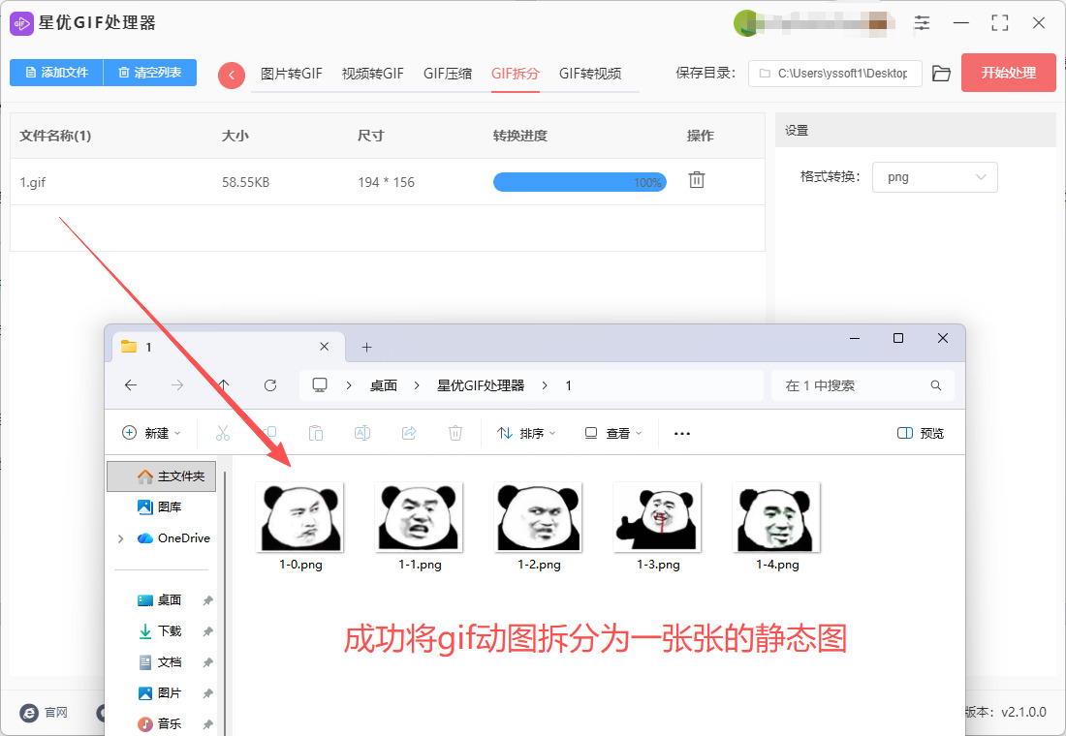The width and height of the screenshot is (1066, 736).
Task: Click the Cut scissors icon in Explorer
Action: pos(223,433)
